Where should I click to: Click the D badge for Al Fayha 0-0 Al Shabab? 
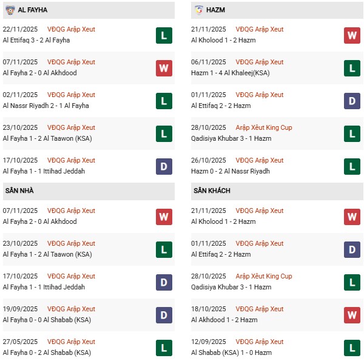[x=164, y=315]
